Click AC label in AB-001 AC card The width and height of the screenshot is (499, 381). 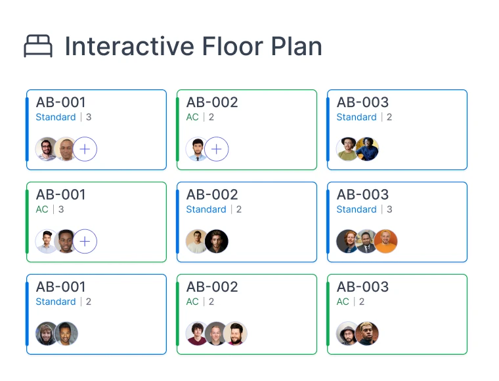coord(42,210)
